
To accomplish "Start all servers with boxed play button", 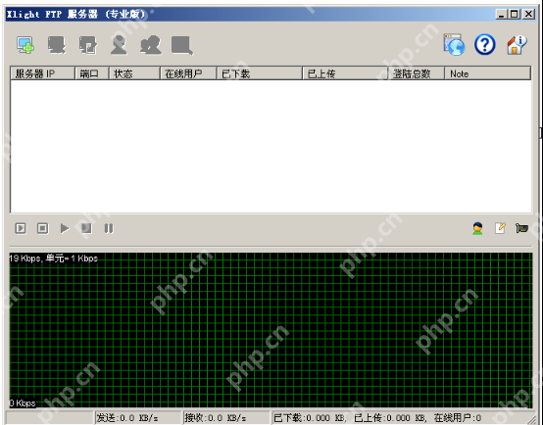I will (21, 228).
